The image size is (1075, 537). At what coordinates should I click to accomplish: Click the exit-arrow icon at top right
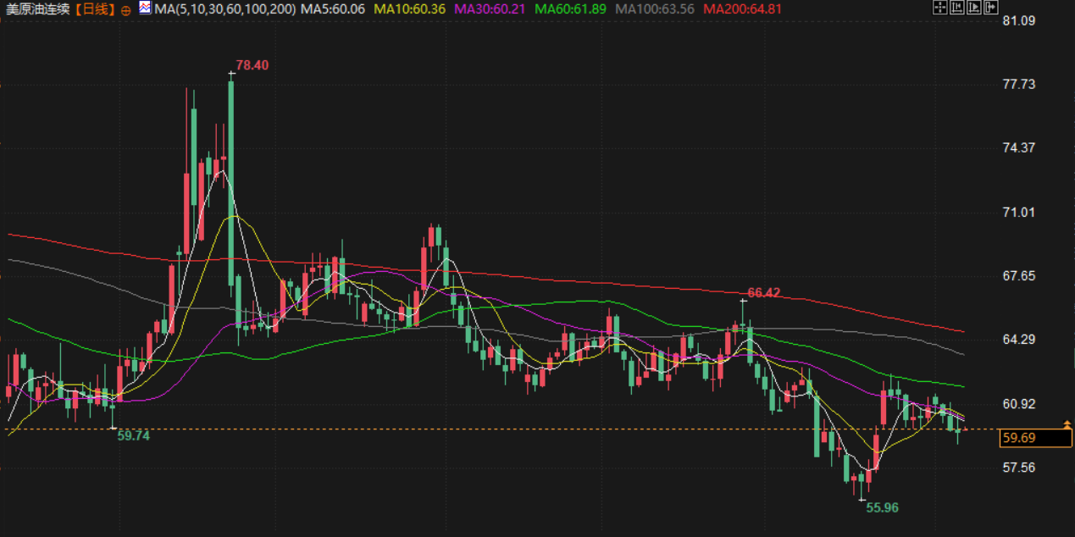990,7
